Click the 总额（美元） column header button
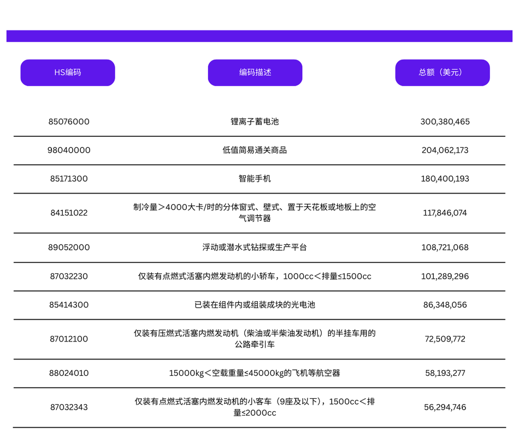The width and height of the screenshot is (519, 432). [443, 73]
